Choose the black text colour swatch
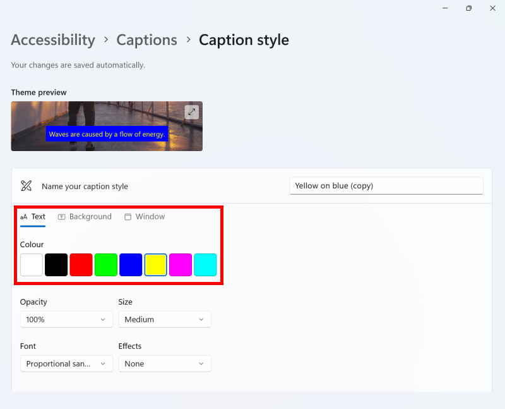Image resolution: width=505 pixels, height=409 pixels. (x=56, y=265)
